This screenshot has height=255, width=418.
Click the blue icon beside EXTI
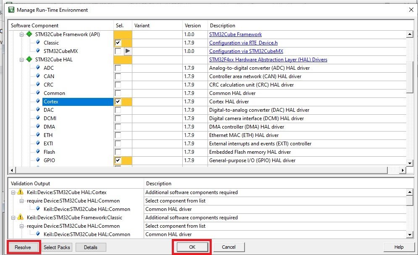point(38,143)
